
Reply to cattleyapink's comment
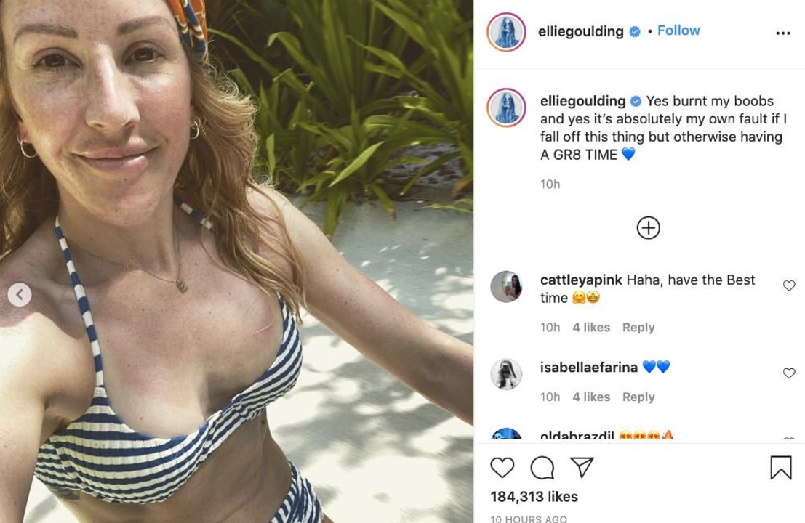(638, 327)
